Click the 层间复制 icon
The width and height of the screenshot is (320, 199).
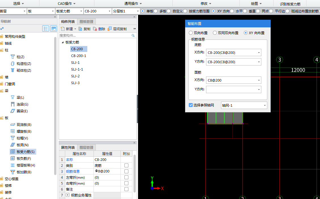coord(110,29)
